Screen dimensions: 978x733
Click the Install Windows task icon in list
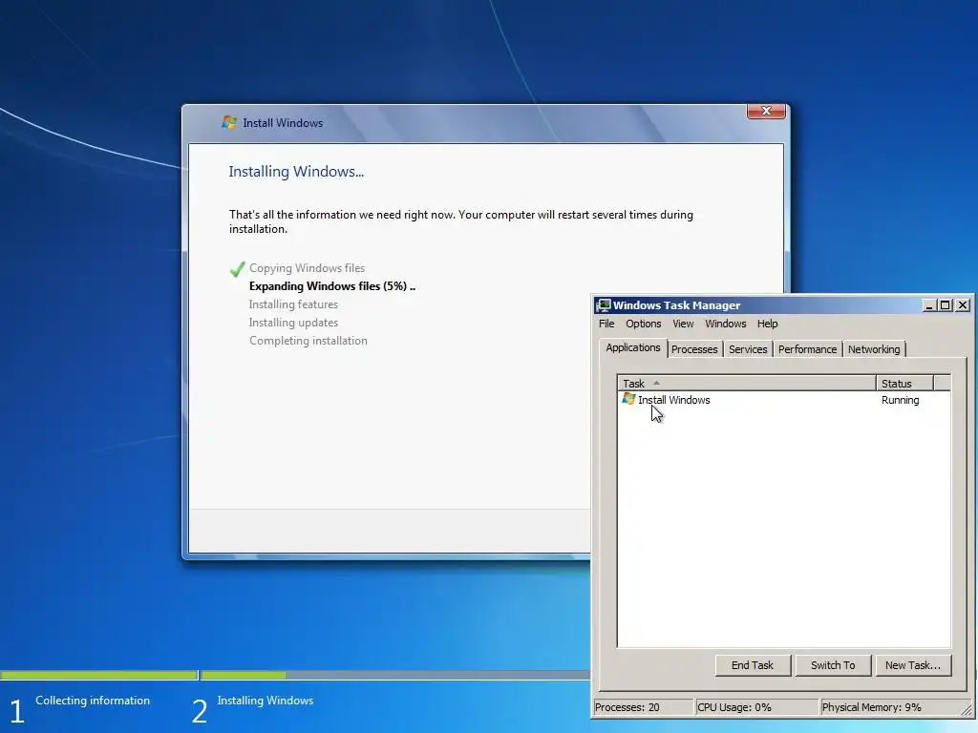(x=628, y=399)
